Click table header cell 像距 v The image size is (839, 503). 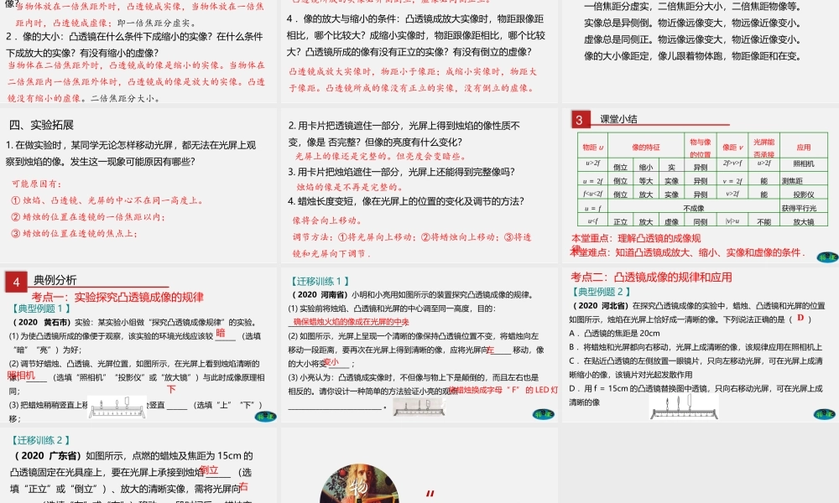[x=732, y=147]
